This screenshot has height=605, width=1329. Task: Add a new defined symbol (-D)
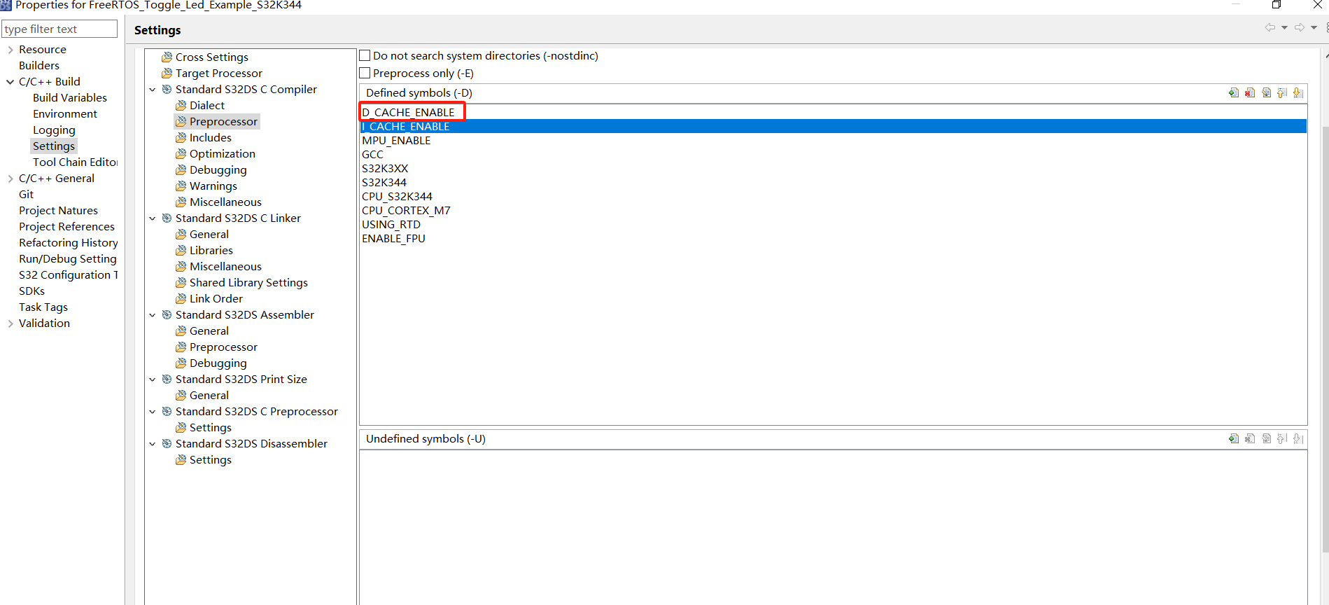click(x=1233, y=92)
